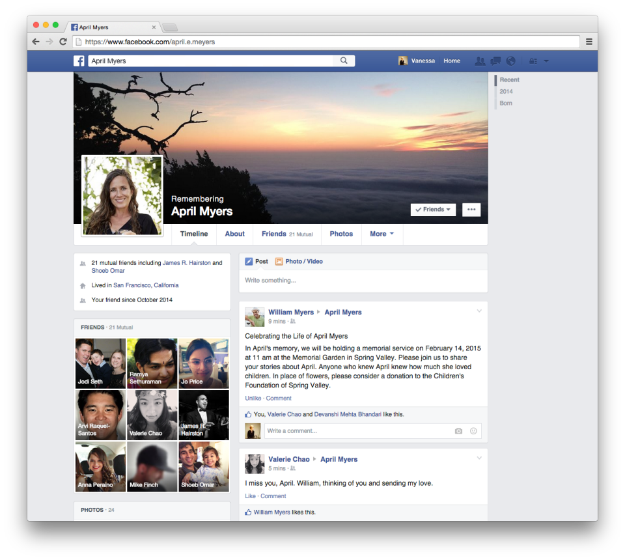Open Friend Requests icon in navbar
This screenshot has height=560, width=625.
480,61
